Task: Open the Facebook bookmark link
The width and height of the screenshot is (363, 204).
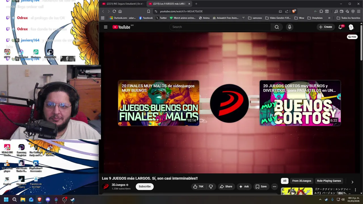Action: (x=146, y=18)
